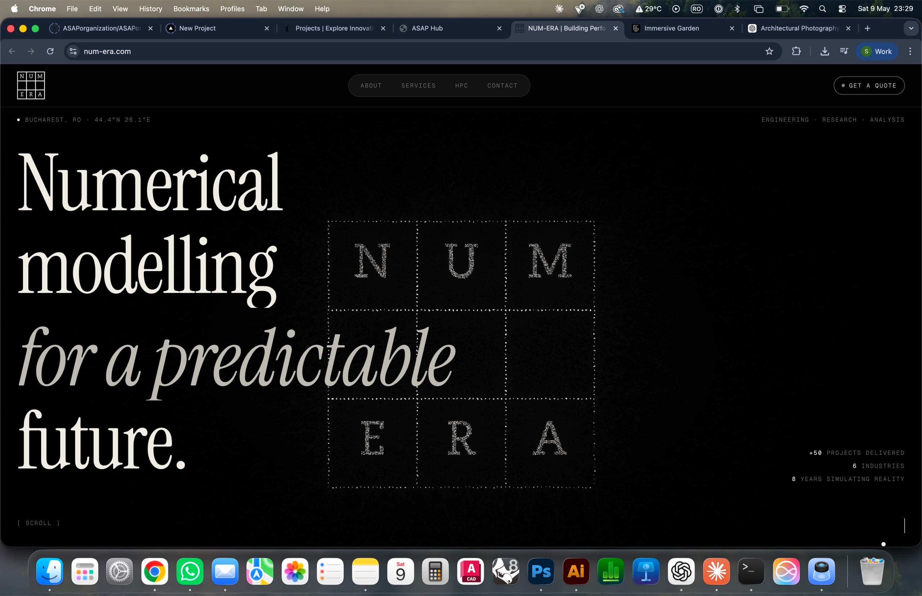Viewport: 922px width, 596px height.
Task: Open Chrome three-dot menu
Action: point(910,51)
